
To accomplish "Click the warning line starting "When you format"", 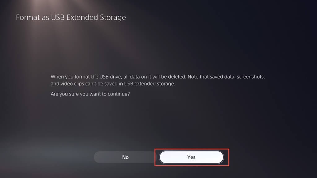I will tap(158, 76).
